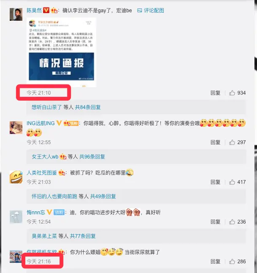Open username link 悔nnn忘

(36, 212)
